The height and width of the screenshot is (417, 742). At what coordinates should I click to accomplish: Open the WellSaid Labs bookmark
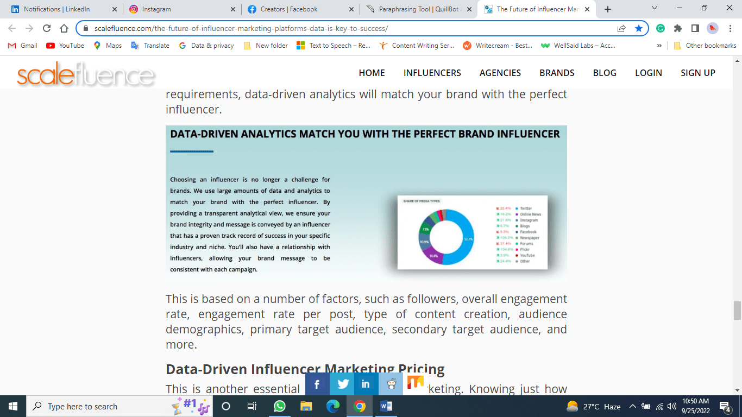point(578,46)
